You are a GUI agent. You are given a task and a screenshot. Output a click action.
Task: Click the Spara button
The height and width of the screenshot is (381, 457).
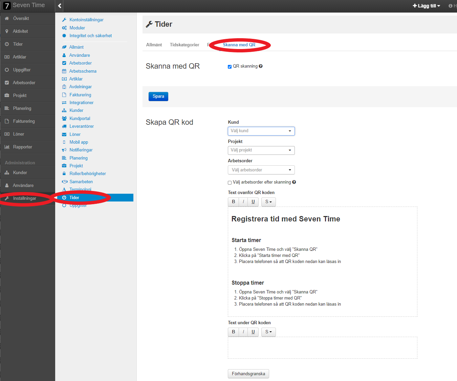click(x=158, y=96)
